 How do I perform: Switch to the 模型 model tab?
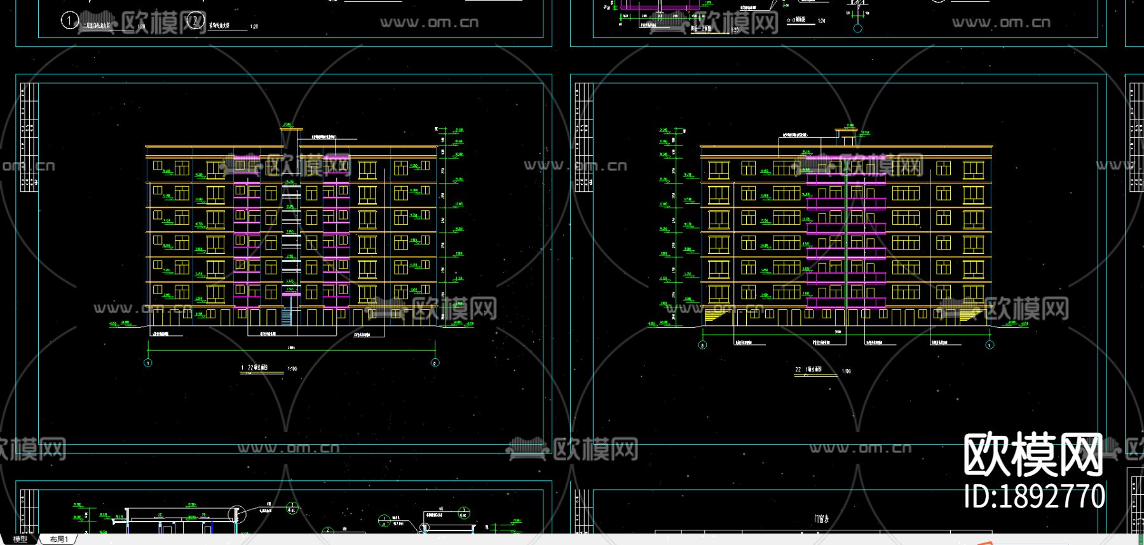(x=20, y=539)
